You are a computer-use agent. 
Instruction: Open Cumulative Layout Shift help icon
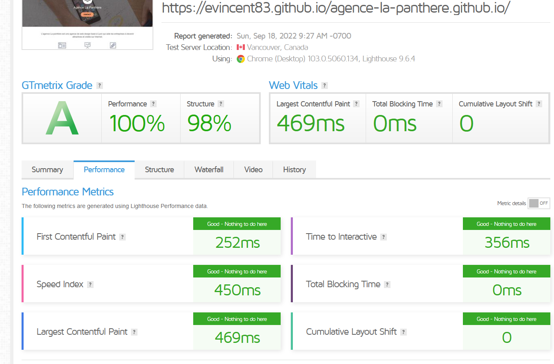point(539,104)
